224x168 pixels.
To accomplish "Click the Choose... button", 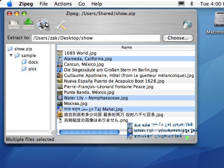I will (x=178, y=38).
